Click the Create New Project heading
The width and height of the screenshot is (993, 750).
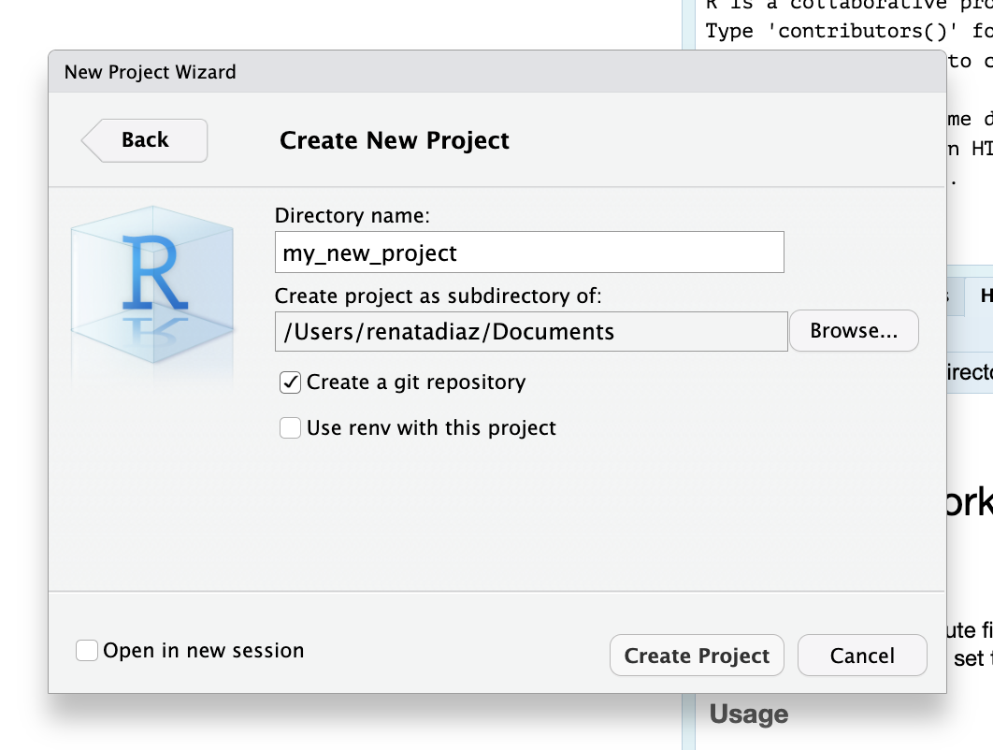[394, 141]
